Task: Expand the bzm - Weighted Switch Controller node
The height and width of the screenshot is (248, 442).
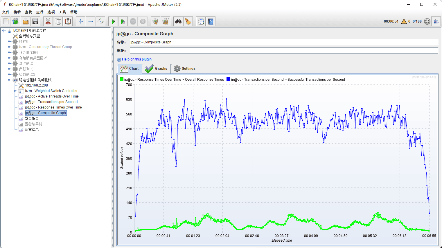Action: (15, 91)
